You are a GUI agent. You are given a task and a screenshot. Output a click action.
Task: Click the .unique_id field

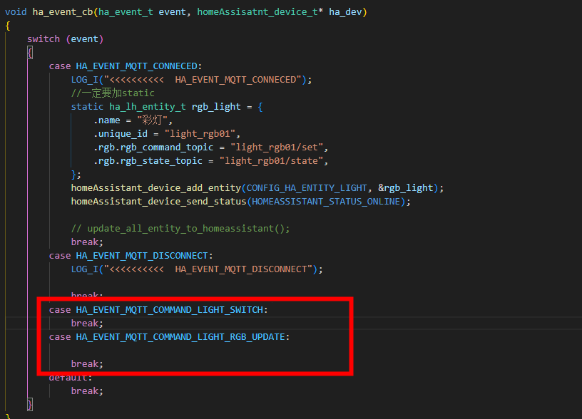[x=121, y=134]
